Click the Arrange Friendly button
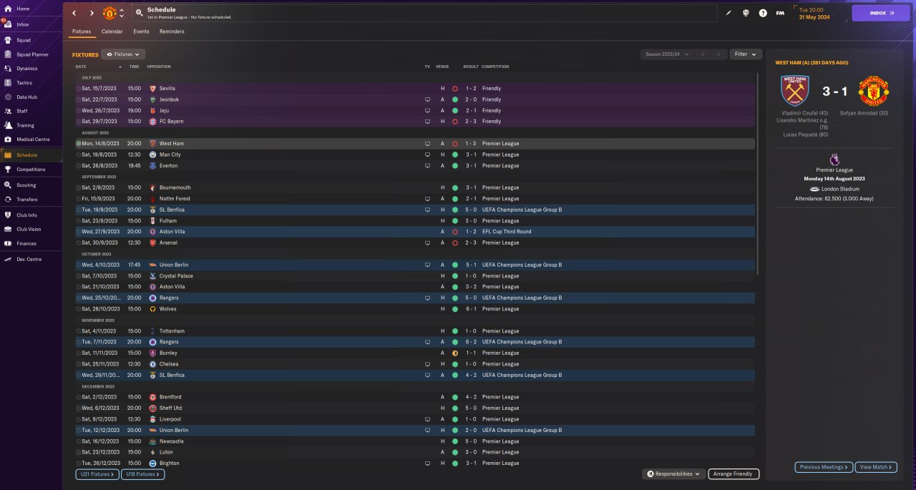 pyautogui.click(x=734, y=474)
